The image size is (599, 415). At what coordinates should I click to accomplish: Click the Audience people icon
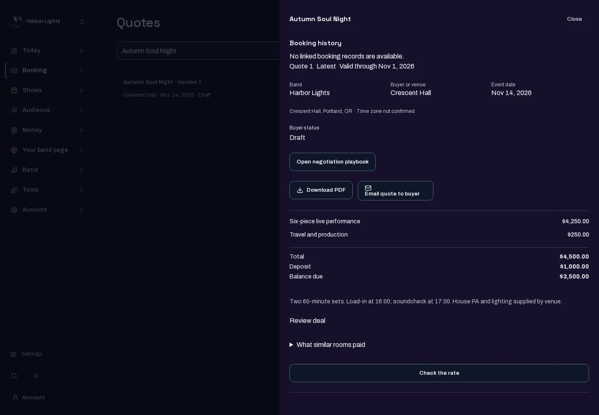coord(14,110)
